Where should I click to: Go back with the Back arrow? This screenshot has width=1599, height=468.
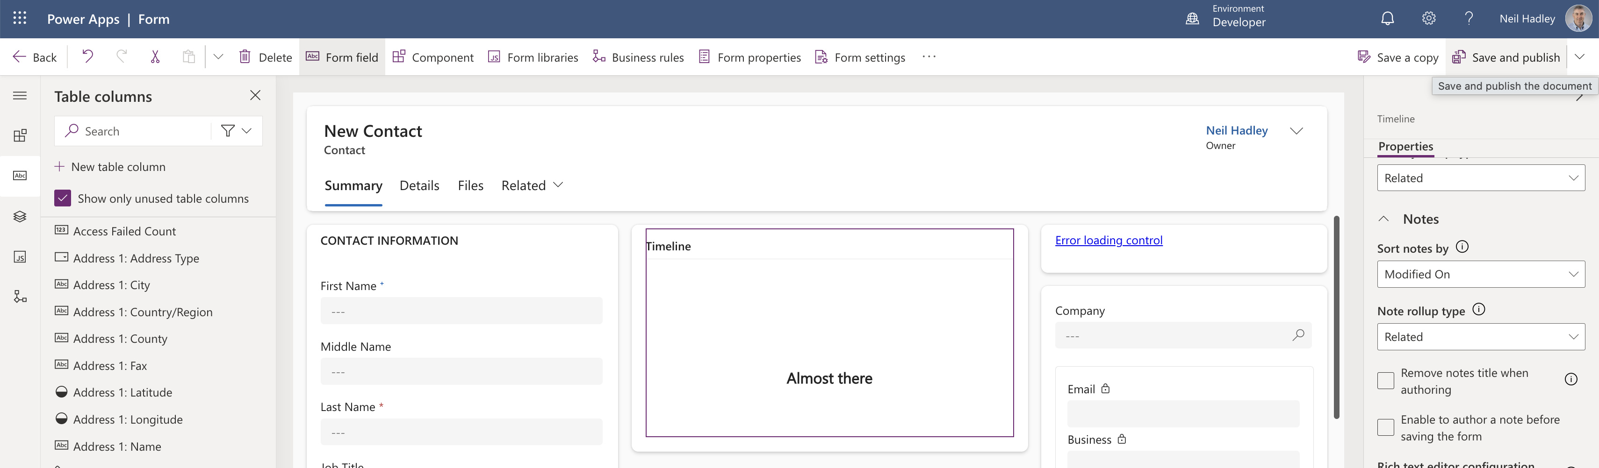tap(35, 57)
